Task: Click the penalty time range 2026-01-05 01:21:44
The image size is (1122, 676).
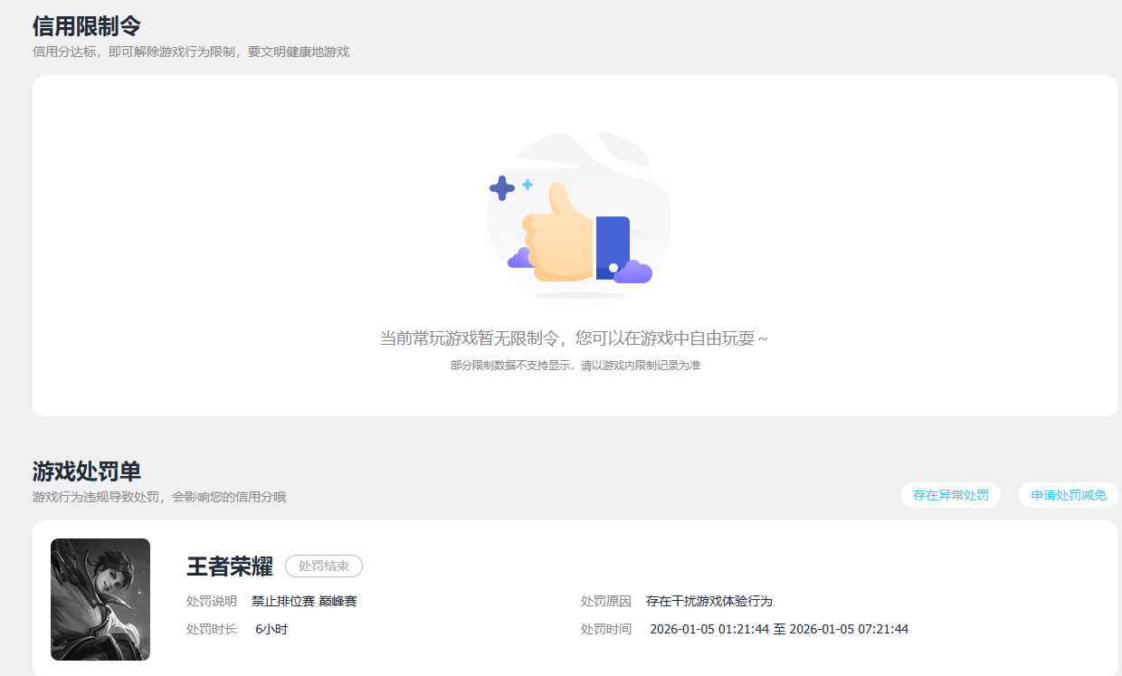Action: [x=779, y=629]
